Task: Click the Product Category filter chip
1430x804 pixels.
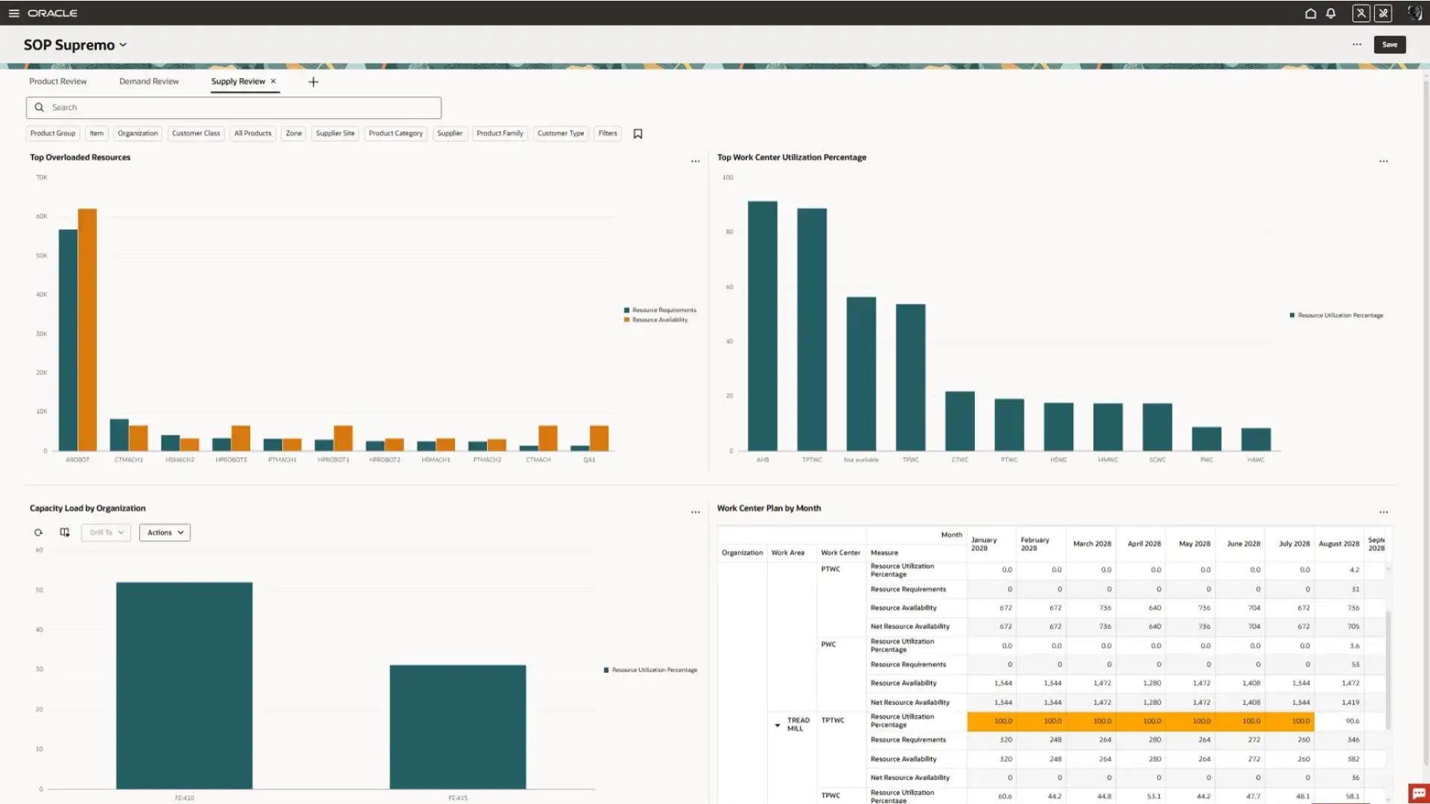Action: click(x=395, y=134)
